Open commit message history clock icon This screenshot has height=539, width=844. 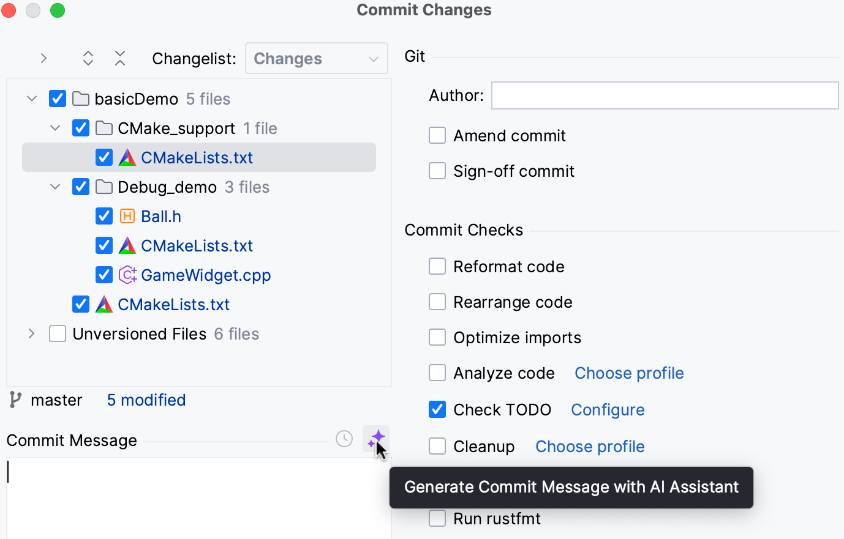(x=344, y=439)
